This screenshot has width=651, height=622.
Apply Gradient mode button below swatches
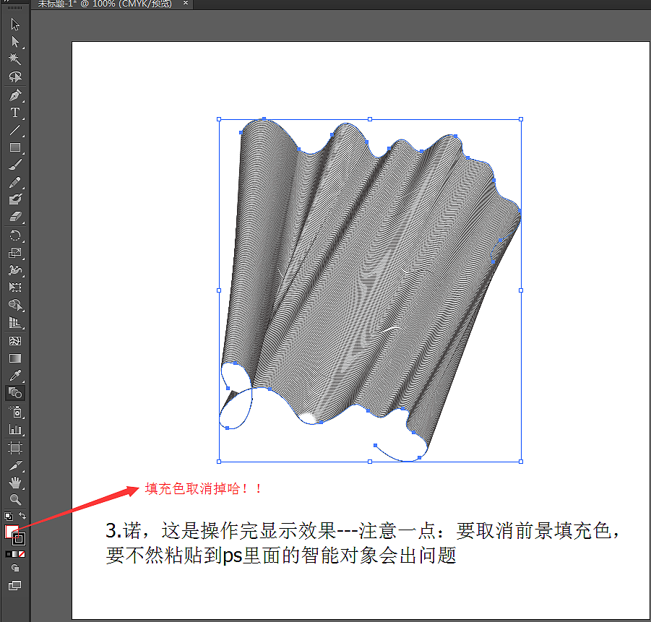click(x=15, y=554)
